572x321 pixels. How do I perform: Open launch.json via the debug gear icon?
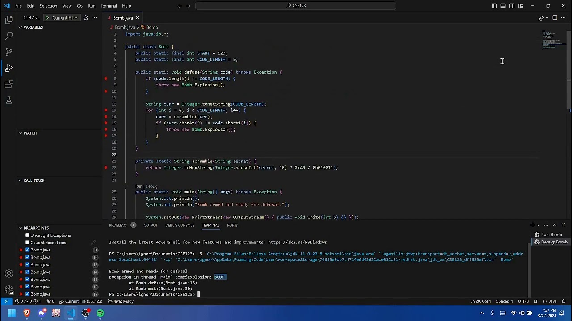86,18
